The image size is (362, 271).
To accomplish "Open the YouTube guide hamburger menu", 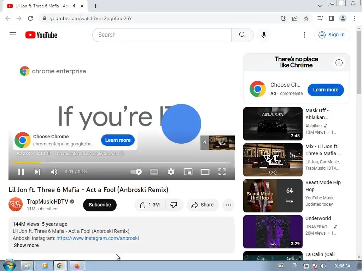I will pyautogui.click(x=13, y=35).
